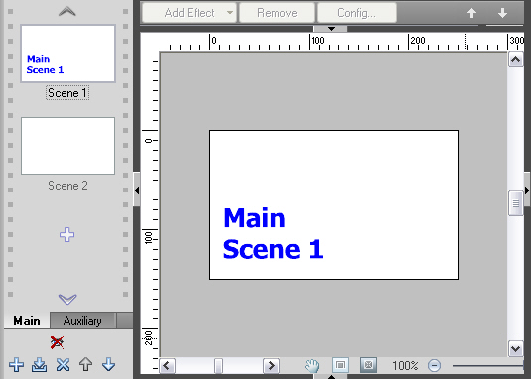Click the Remove effect button
The width and height of the screenshot is (531, 379).
pyautogui.click(x=277, y=13)
